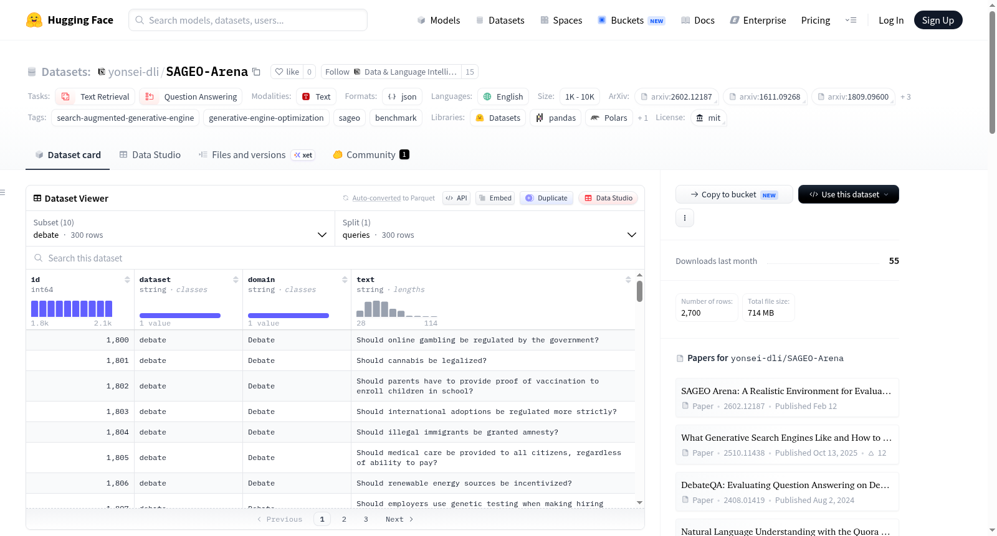This screenshot has width=997, height=536.
Task: Open Data Studio from viewer header
Action: point(608,198)
